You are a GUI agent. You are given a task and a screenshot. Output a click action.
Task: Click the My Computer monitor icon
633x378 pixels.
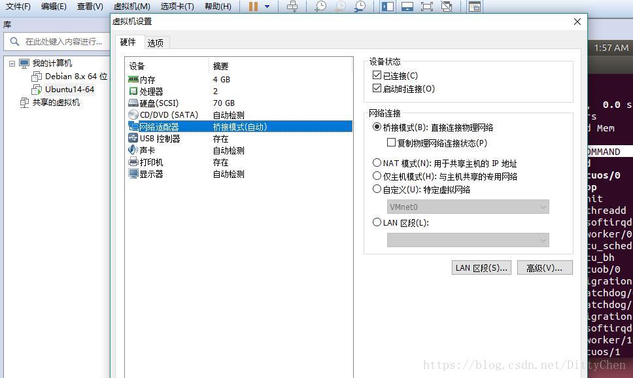pos(24,63)
